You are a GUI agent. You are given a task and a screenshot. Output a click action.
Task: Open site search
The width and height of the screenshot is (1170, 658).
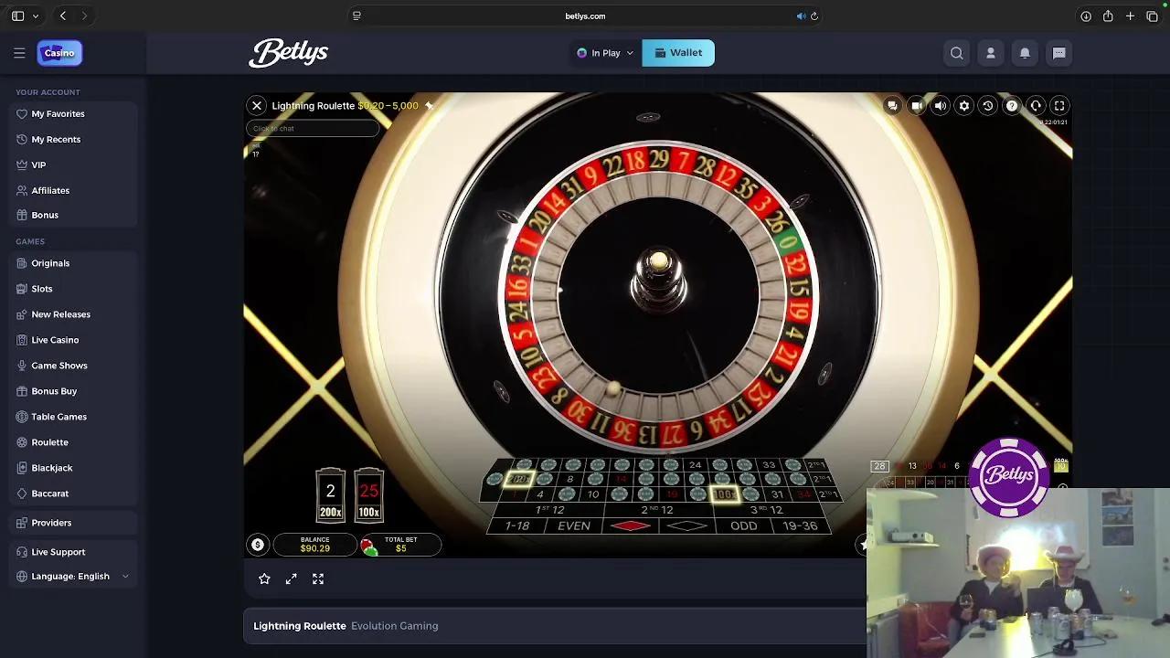pos(957,53)
